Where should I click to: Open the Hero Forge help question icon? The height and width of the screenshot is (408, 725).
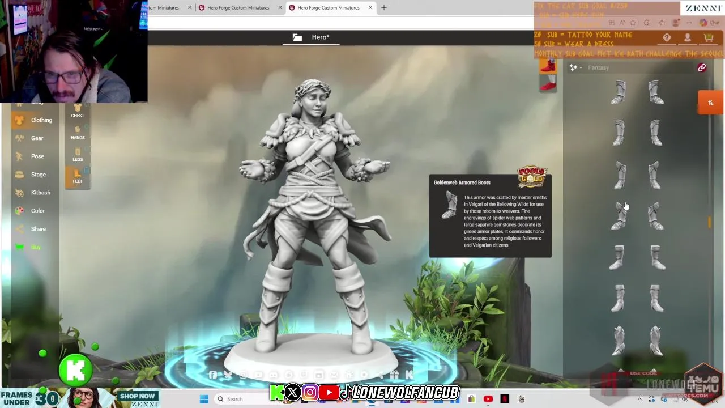click(667, 37)
